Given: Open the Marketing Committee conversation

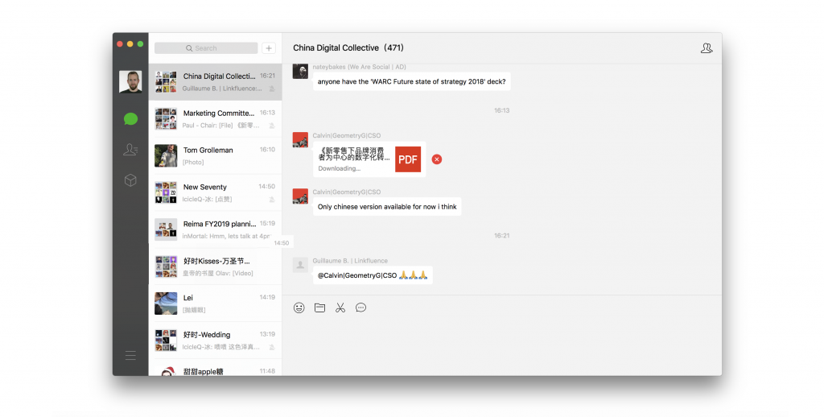Looking at the screenshot, I should point(215,119).
